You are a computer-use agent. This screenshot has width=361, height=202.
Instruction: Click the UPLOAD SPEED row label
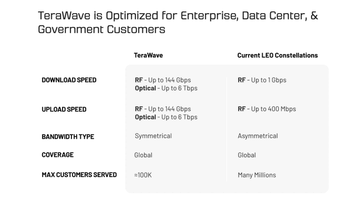point(64,109)
